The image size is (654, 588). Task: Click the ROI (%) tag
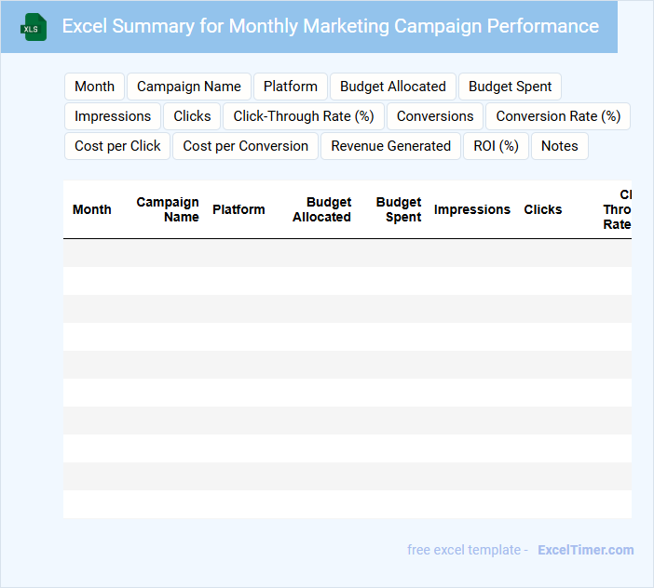tap(496, 146)
